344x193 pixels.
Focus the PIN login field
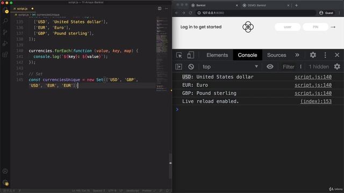pyautogui.click(x=316, y=27)
